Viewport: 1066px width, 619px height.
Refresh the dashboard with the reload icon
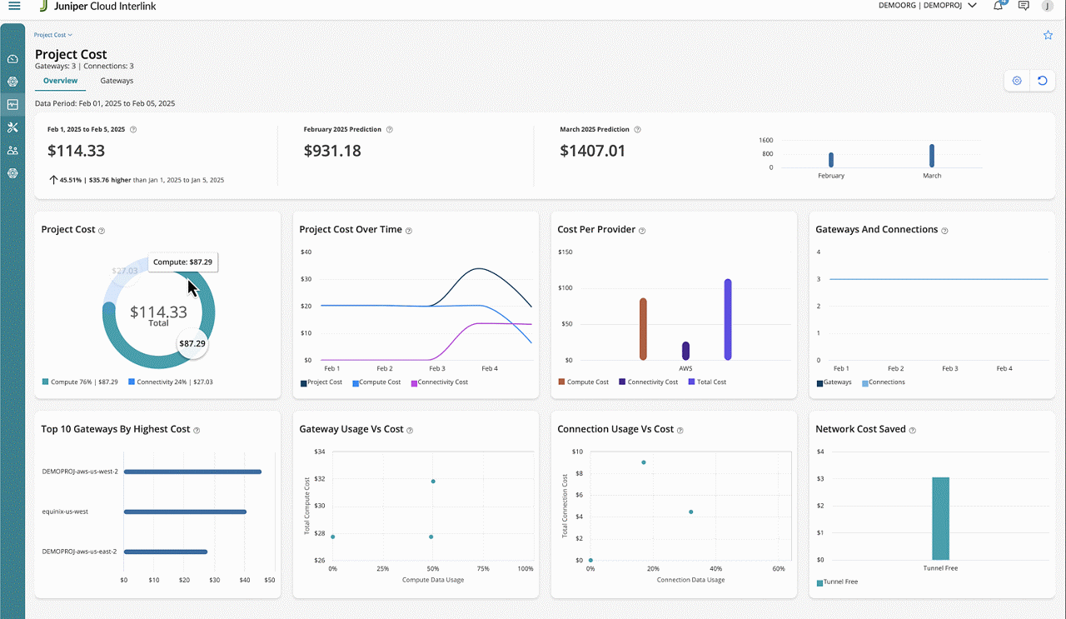1043,80
